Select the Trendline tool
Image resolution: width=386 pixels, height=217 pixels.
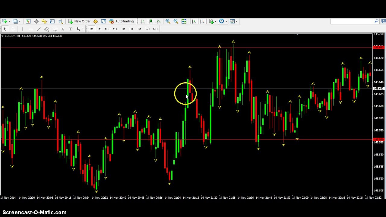(39, 29)
